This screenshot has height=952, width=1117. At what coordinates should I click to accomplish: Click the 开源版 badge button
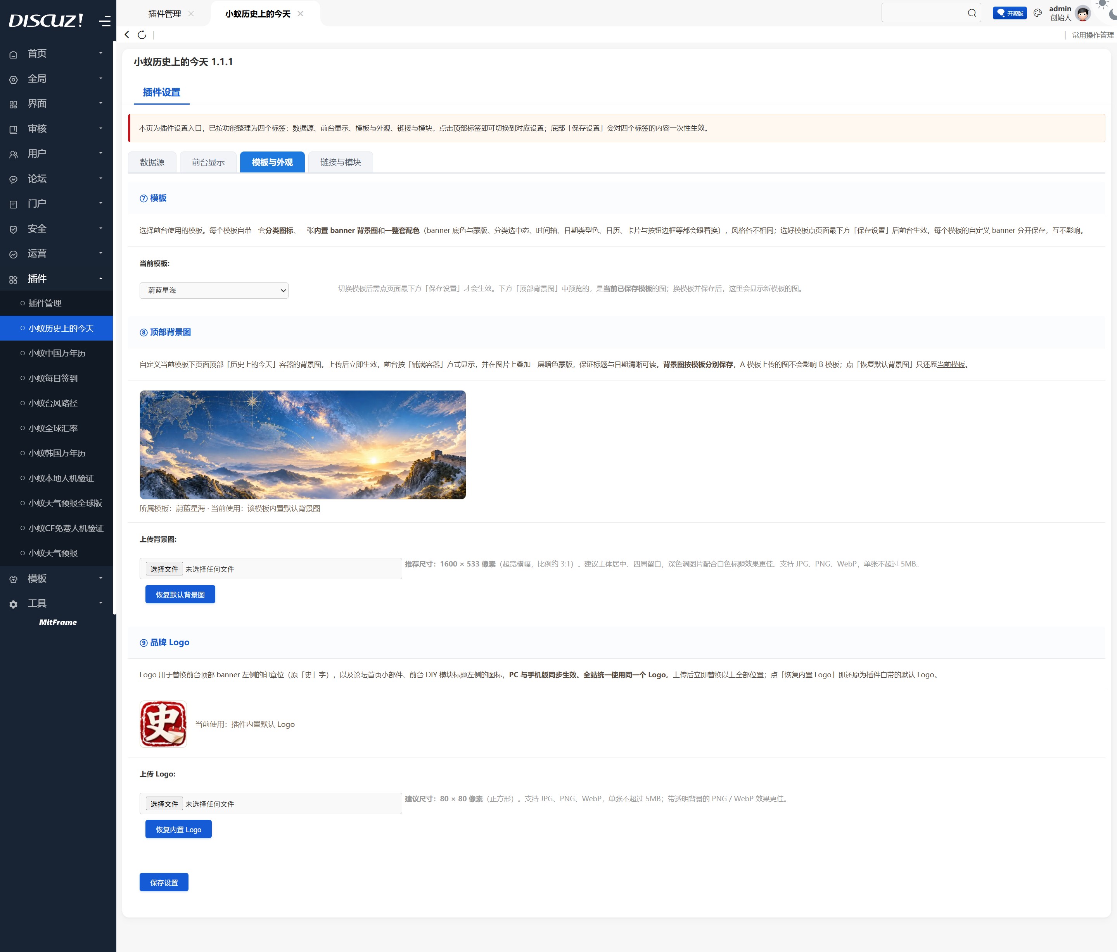pyautogui.click(x=1010, y=13)
